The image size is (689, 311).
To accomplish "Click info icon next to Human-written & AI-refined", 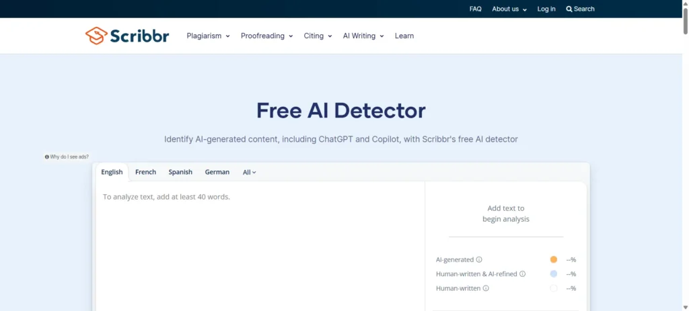I will click(522, 273).
